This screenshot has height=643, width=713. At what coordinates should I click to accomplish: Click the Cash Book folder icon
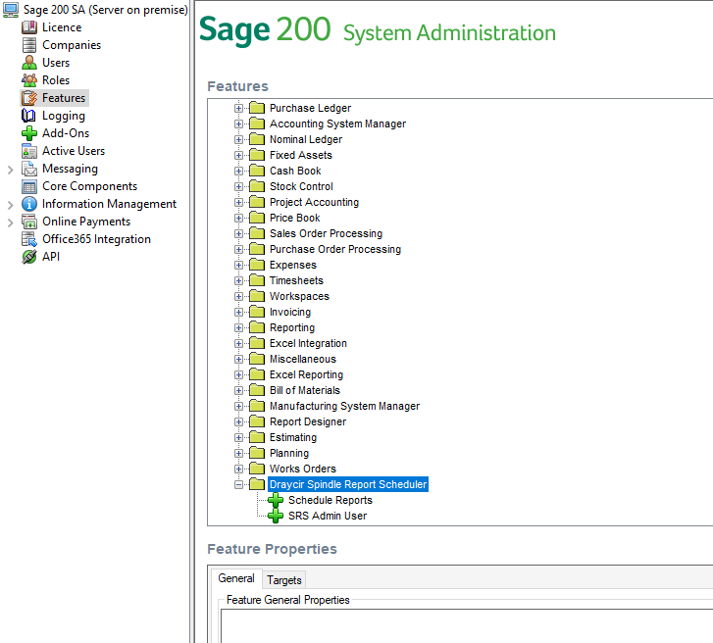click(257, 171)
